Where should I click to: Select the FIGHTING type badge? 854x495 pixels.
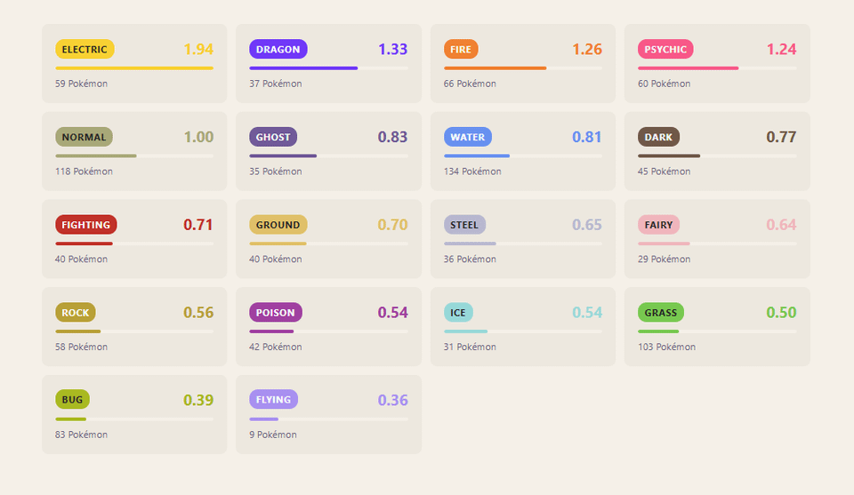(85, 225)
